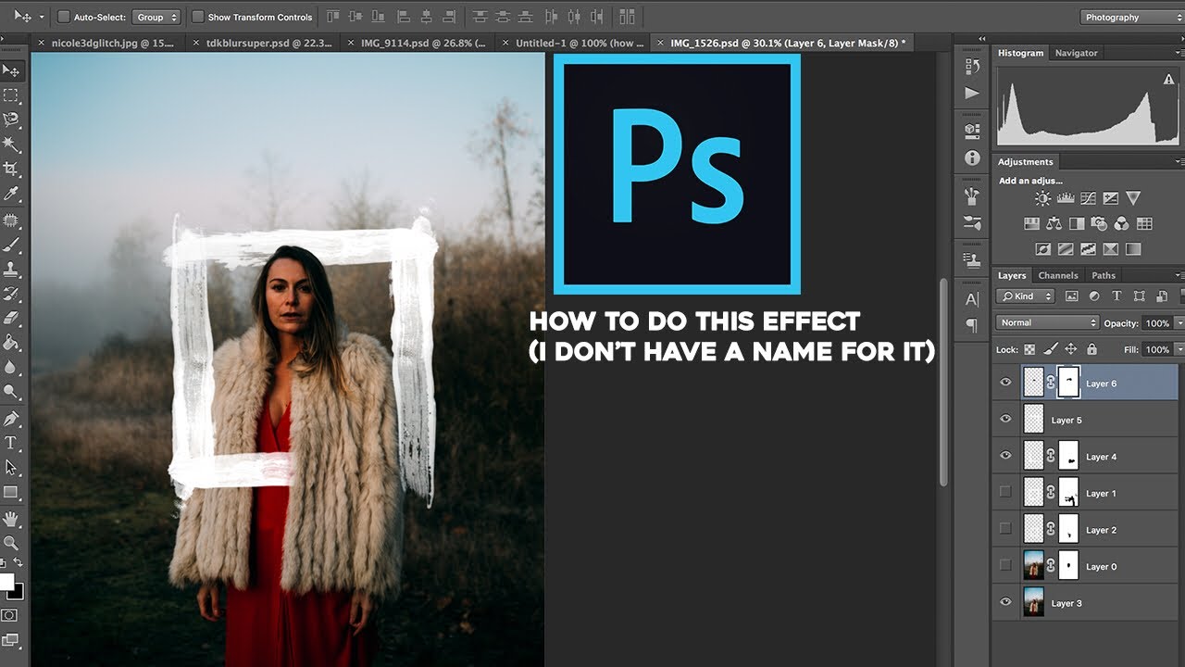Open the Kind layer filter dropdown
Screen dimensions: 1185x667
tap(1026, 296)
